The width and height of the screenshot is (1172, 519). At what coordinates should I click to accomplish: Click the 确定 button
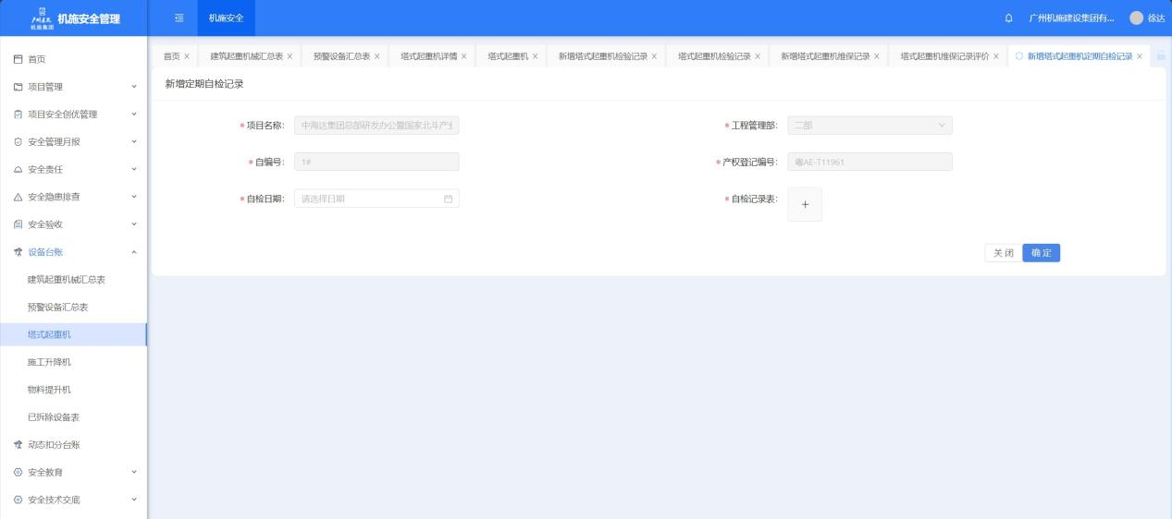[1041, 253]
